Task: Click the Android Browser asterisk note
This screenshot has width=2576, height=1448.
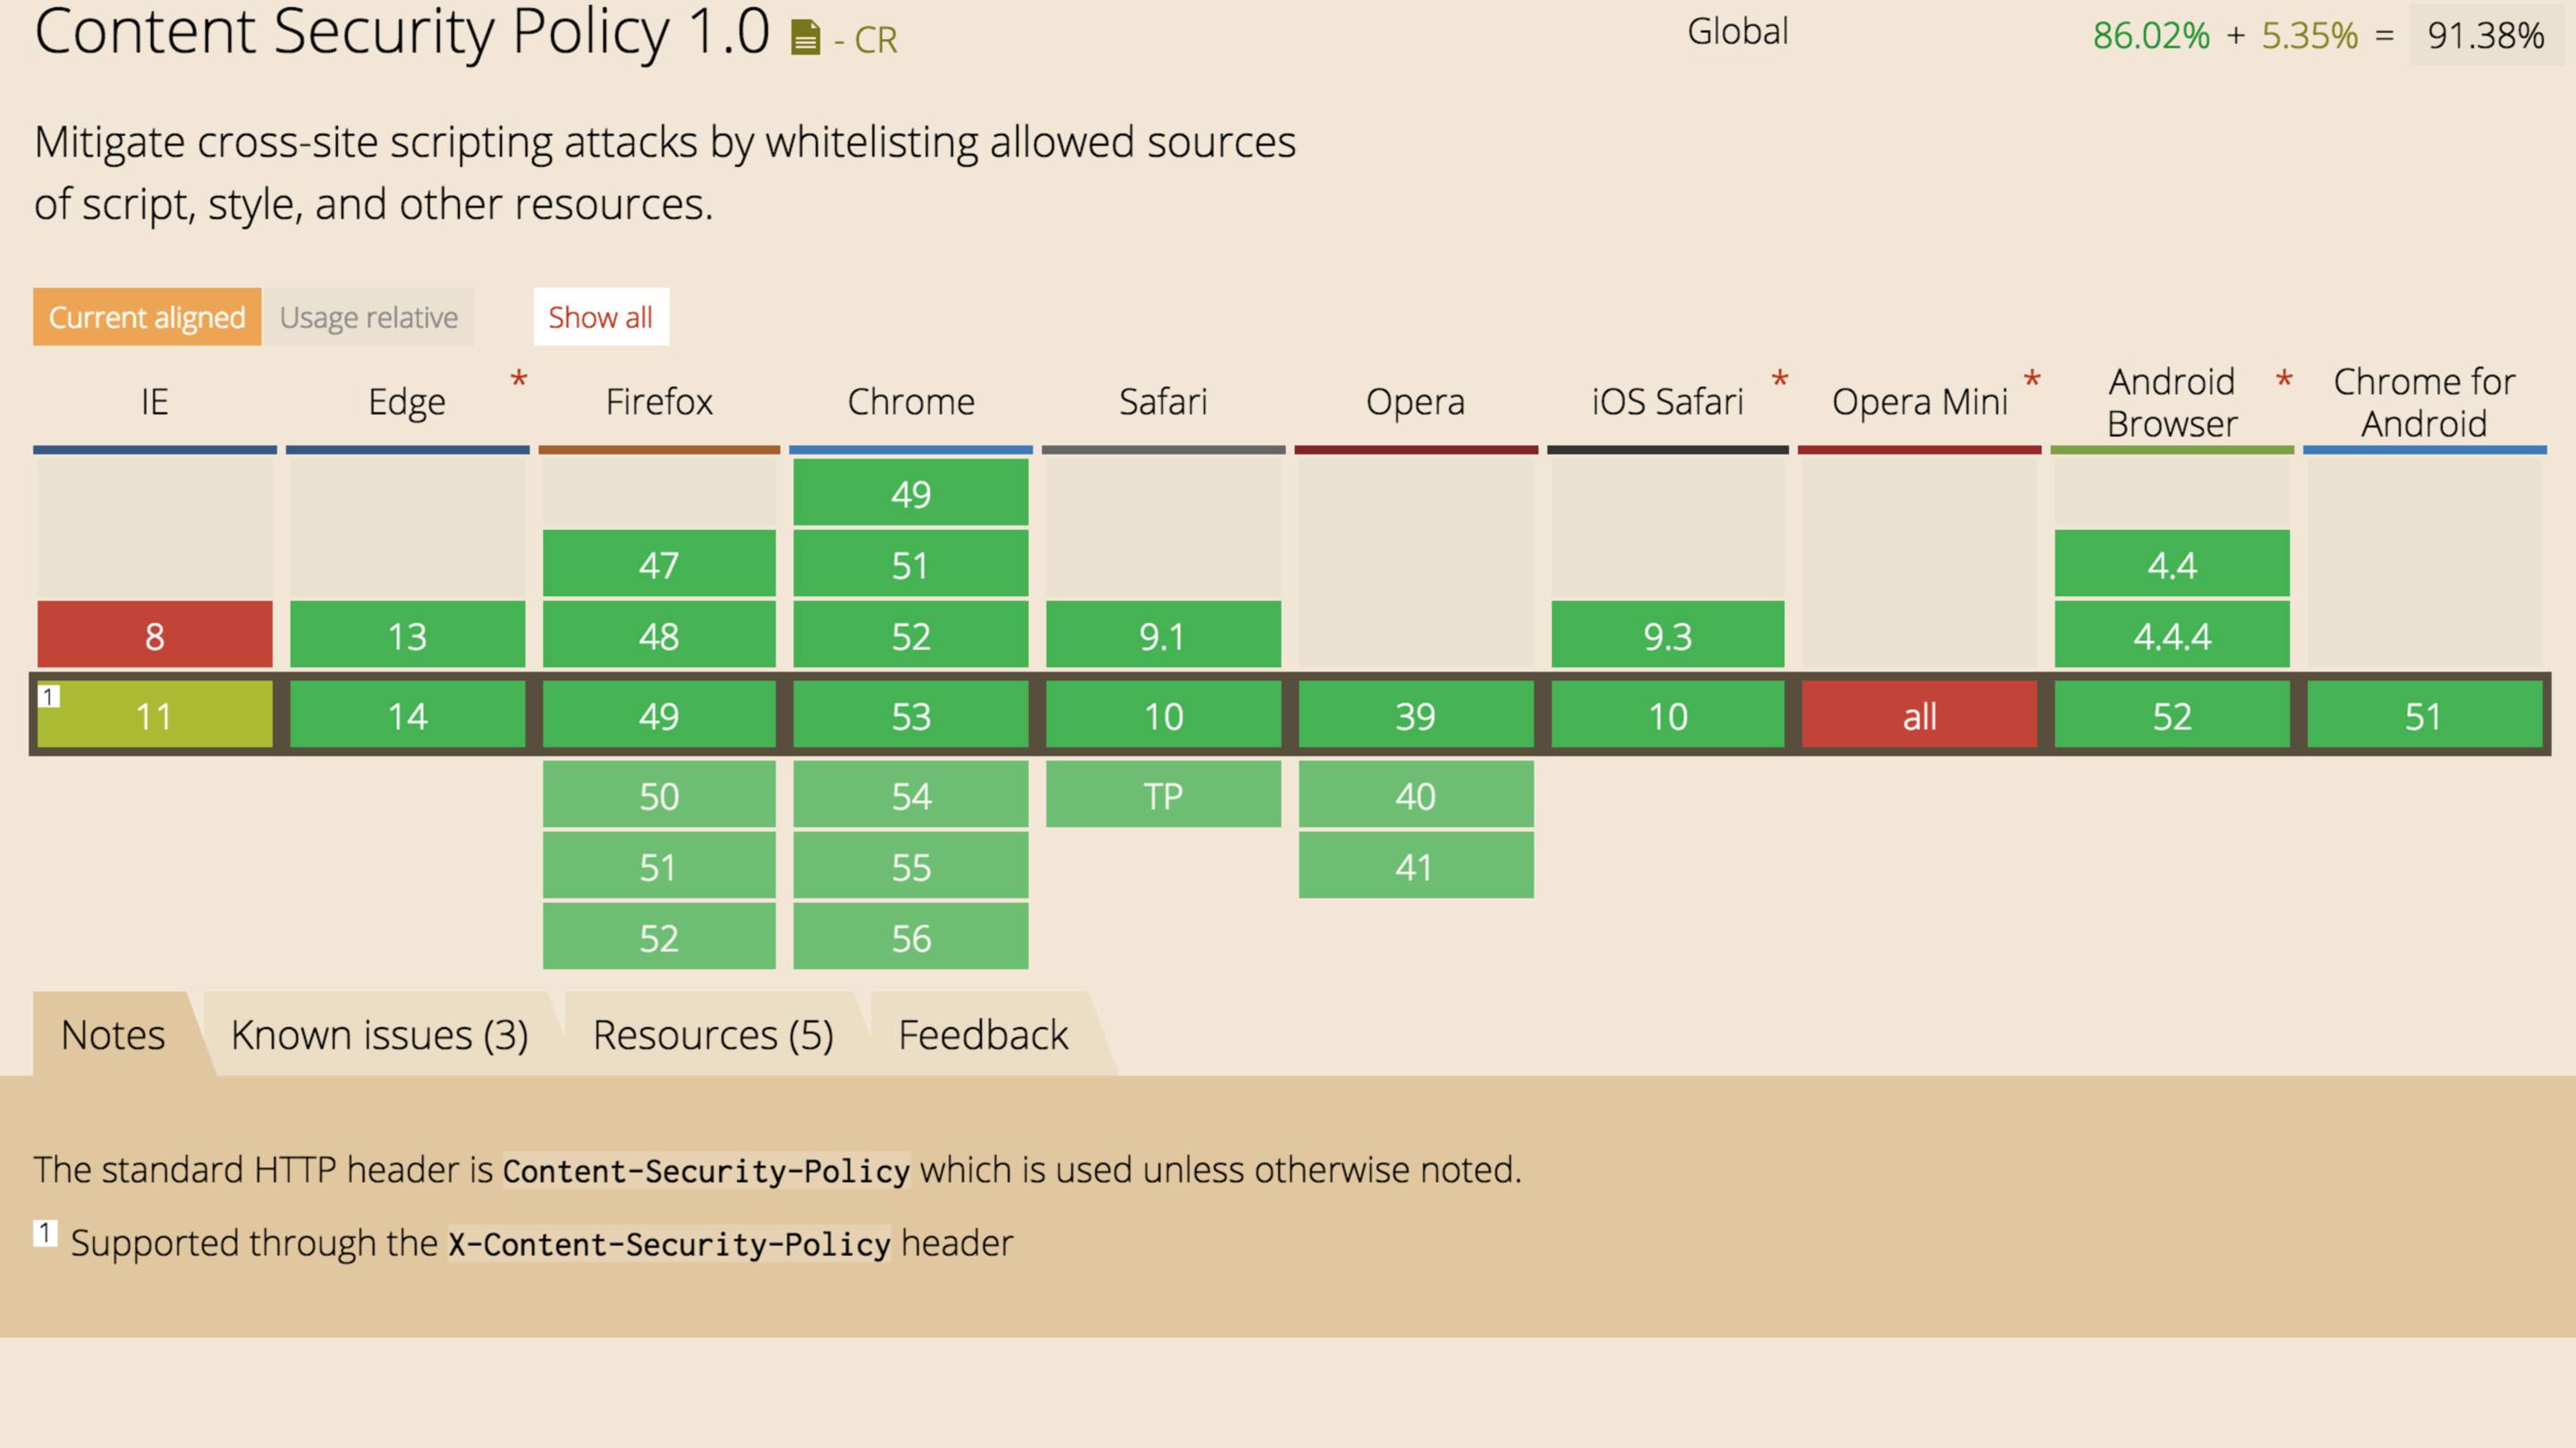Action: tap(2284, 381)
